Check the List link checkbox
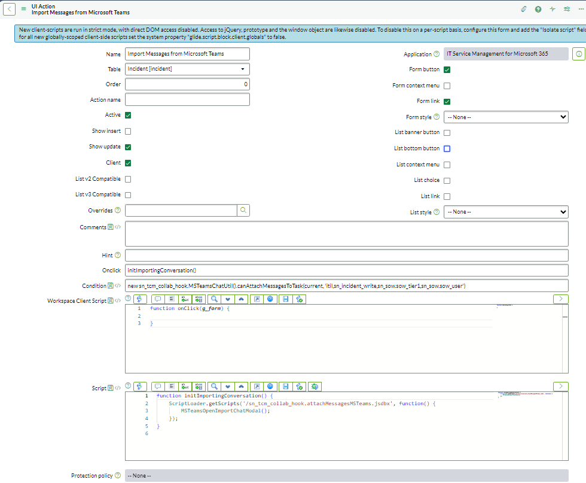 447,196
